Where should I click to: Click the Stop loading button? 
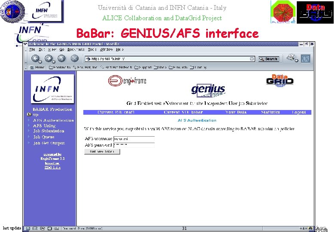(75, 58)
